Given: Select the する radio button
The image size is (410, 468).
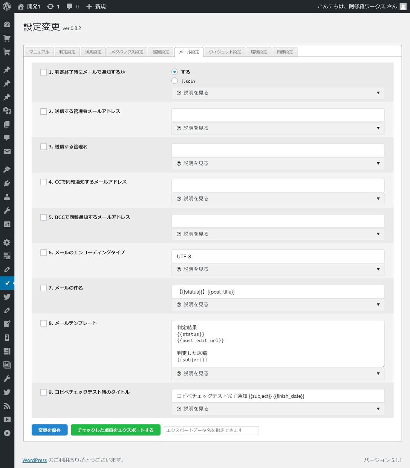Looking at the screenshot, I should pyautogui.click(x=174, y=72).
